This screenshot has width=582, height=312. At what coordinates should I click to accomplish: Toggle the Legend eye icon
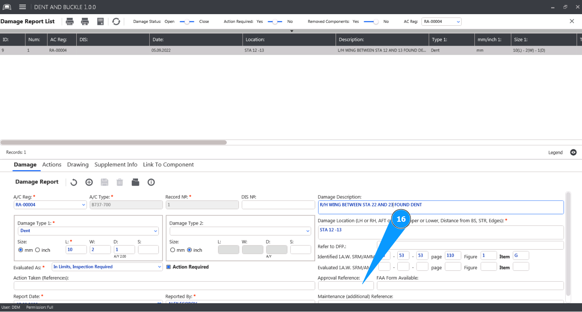click(573, 153)
